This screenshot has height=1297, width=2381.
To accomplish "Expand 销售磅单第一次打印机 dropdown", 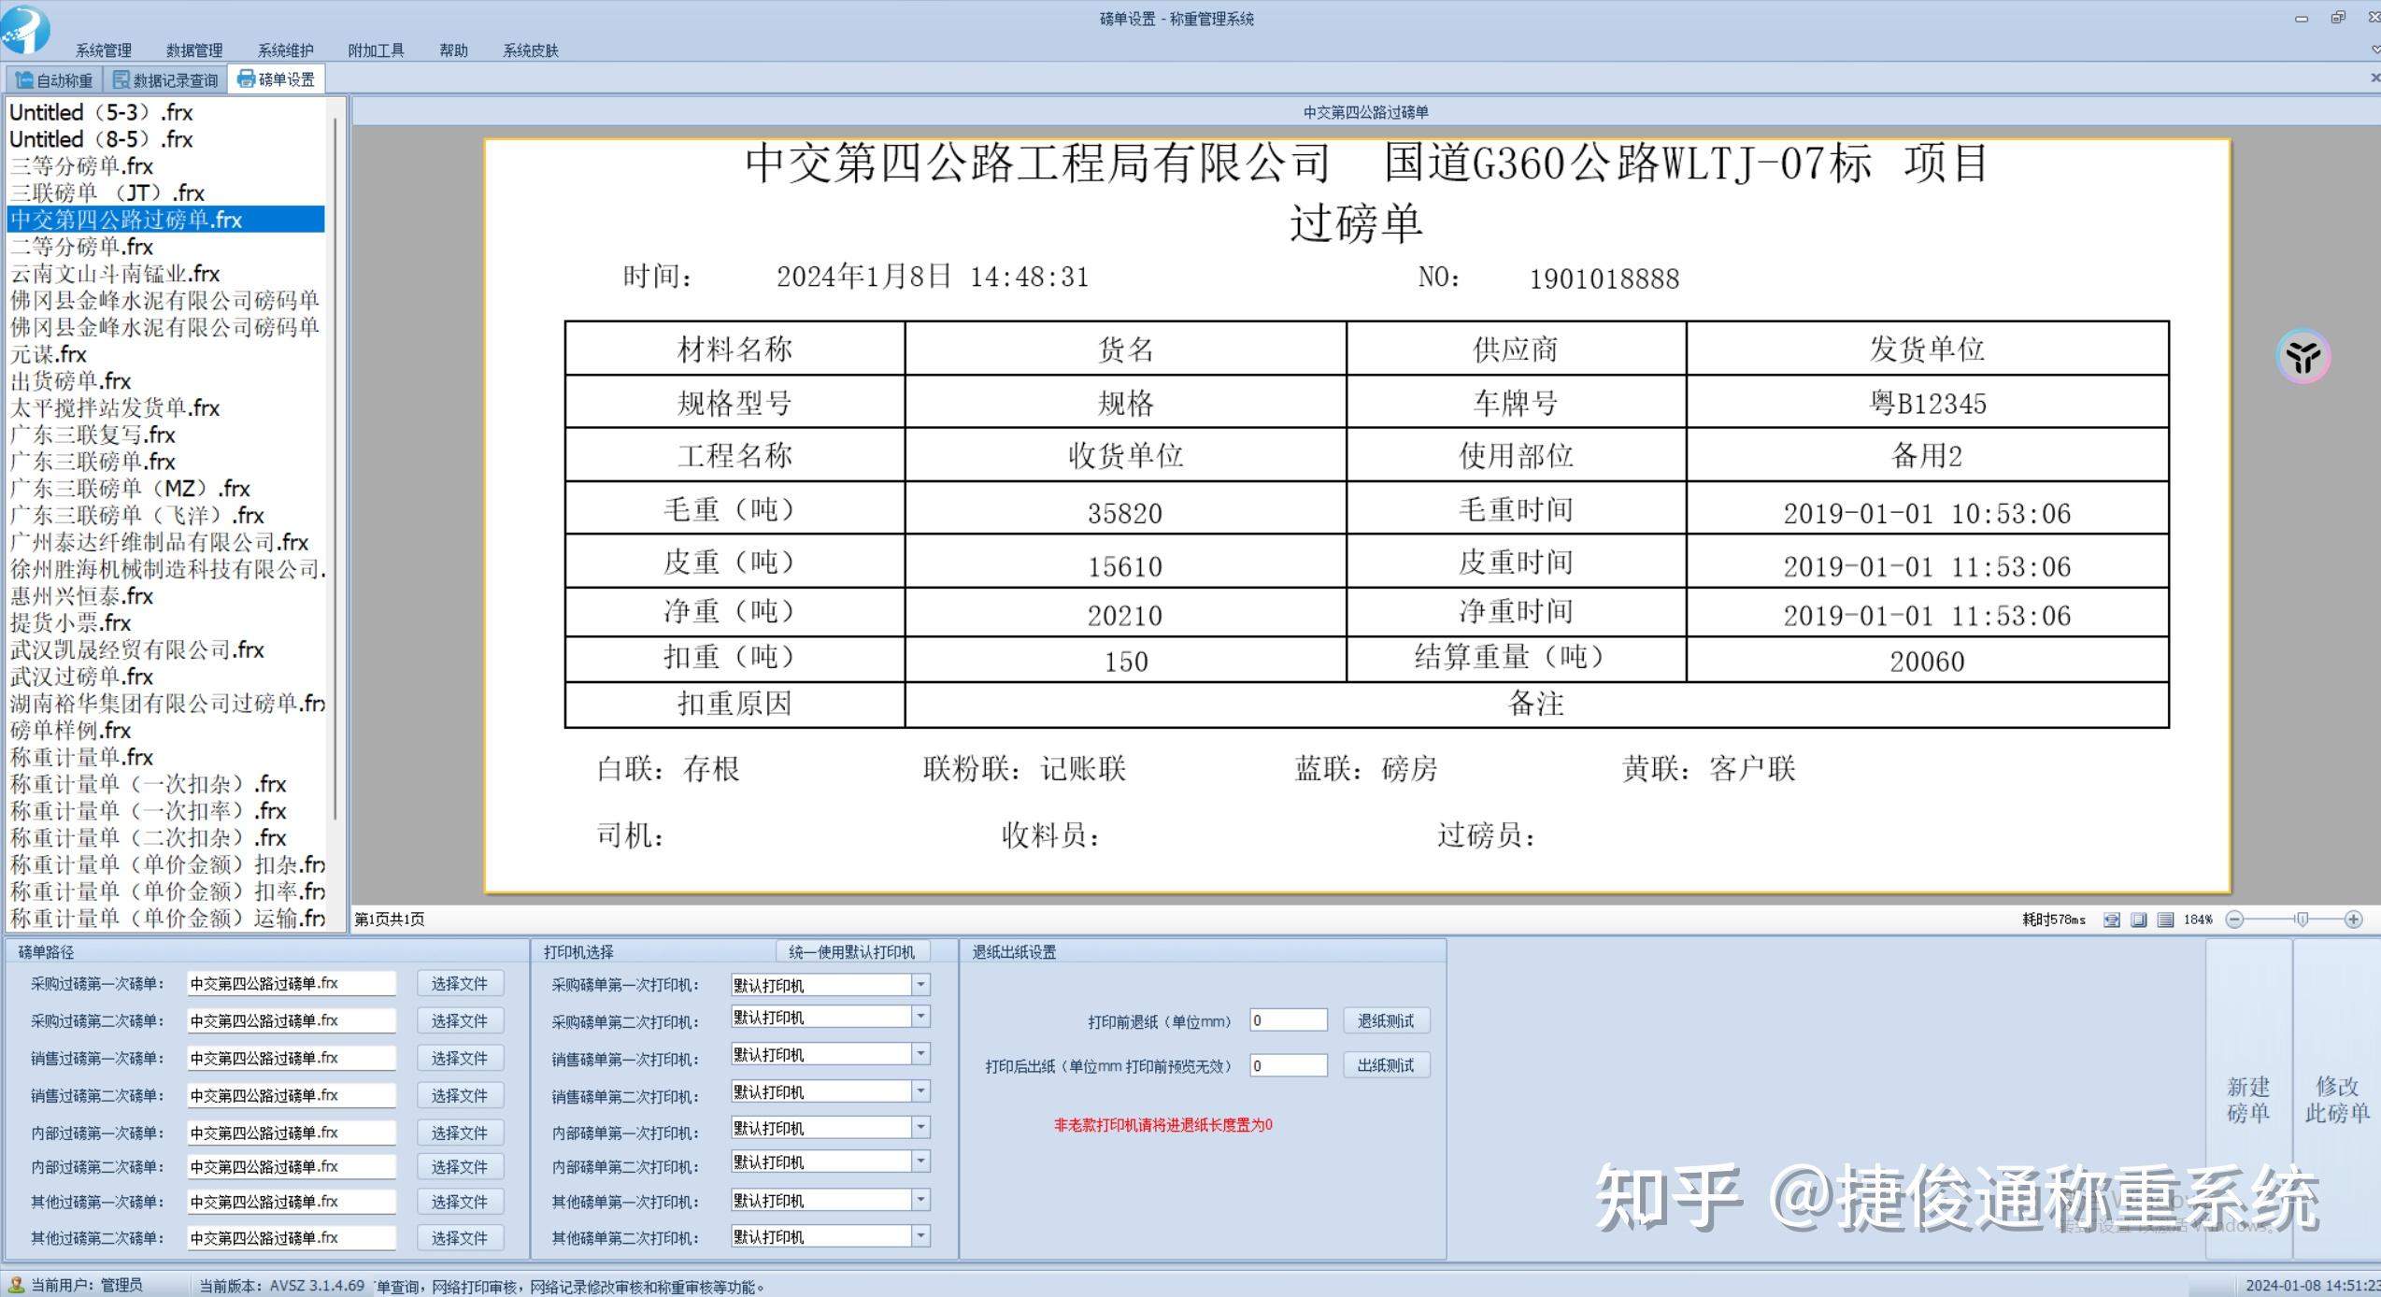I will point(921,1054).
